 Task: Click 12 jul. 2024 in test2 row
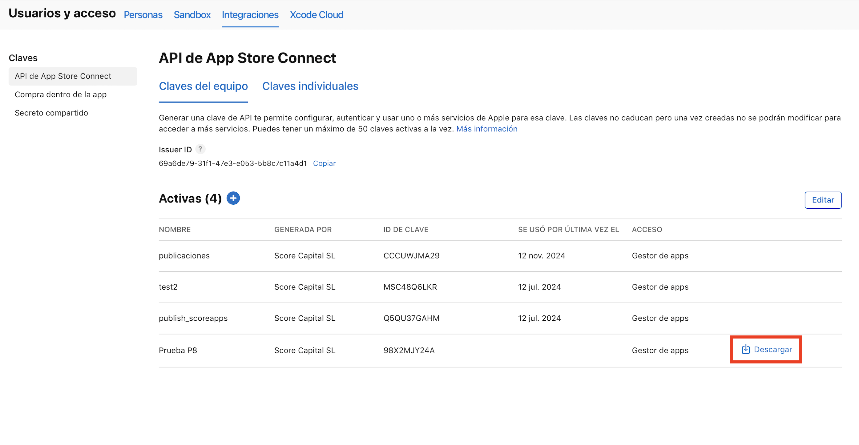click(539, 287)
